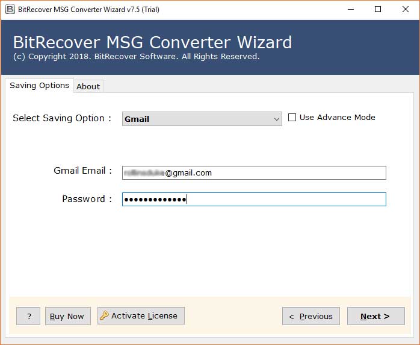Maximize the MSG Converter Wizard window
420x345 pixels.
pos(378,10)
